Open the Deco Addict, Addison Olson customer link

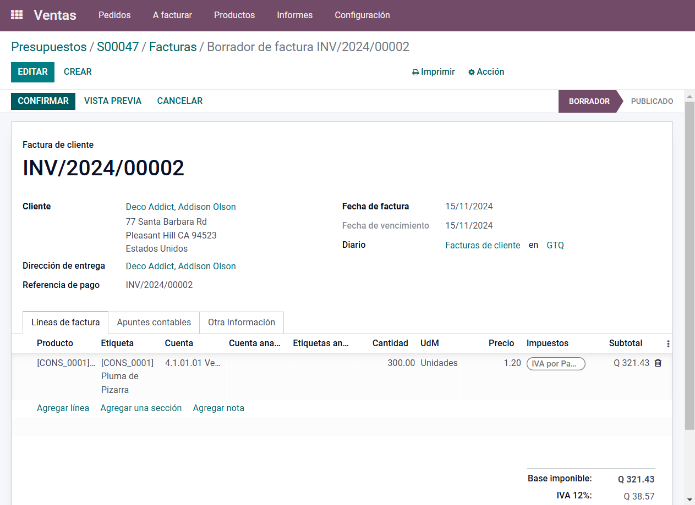(x=180, y=207)
